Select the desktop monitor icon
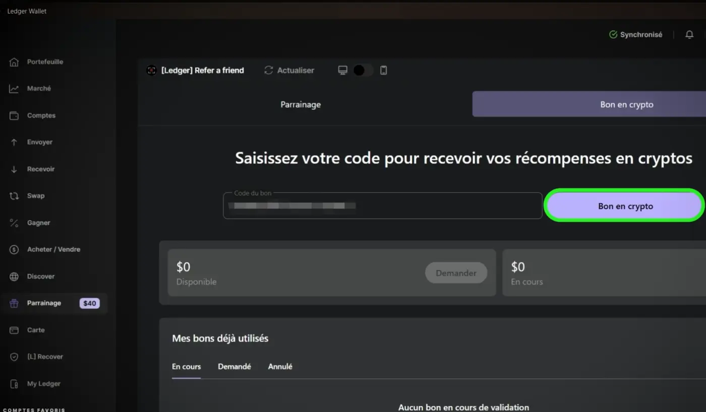Image resolution: width=706 pixels, height=412 pixels. coord(343,70)
